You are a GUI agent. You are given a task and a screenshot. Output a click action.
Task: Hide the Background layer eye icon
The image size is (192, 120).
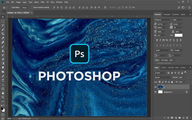click(155, 92)
